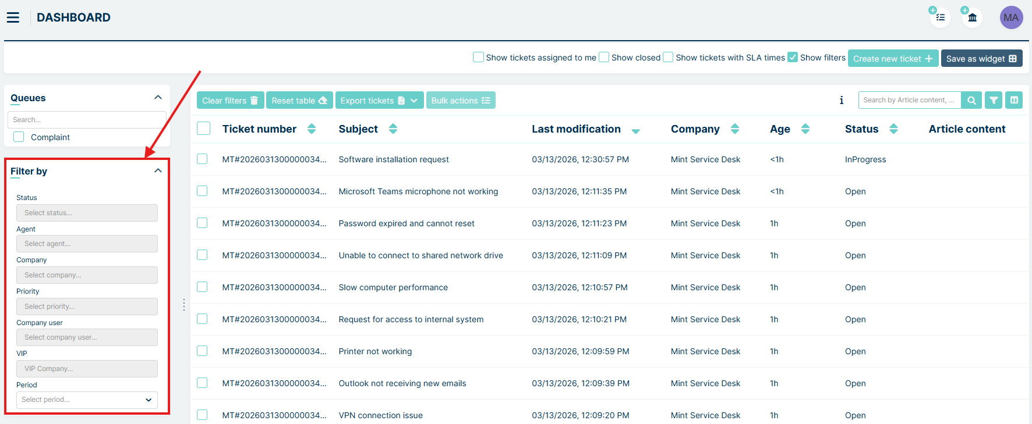
Task: Enable Show tickets assigned to me
Action: pyautogui.click(x=478, y=57)
